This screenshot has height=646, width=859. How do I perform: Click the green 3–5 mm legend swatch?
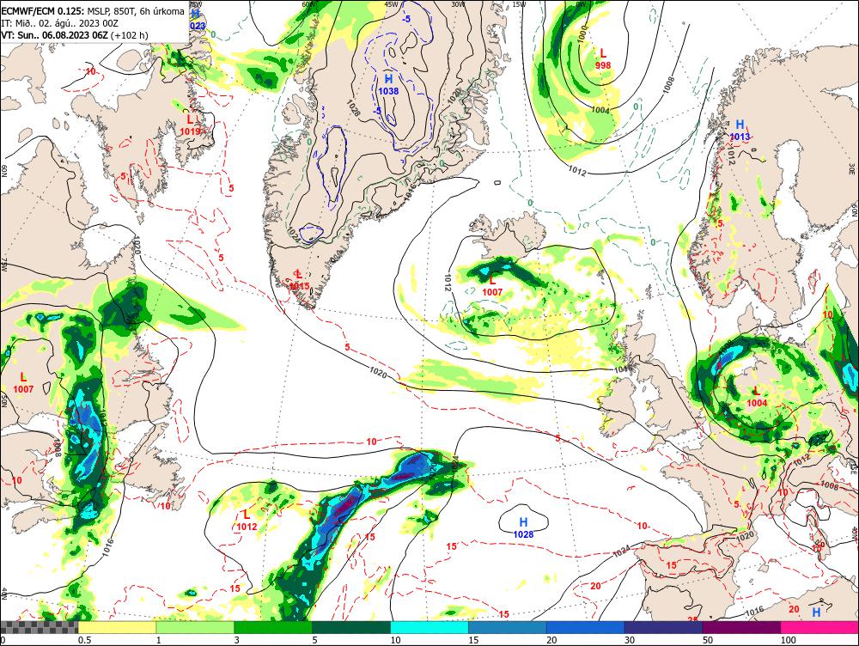273,627
